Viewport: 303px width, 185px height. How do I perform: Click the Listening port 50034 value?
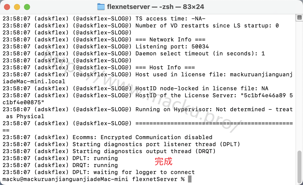(x=200, y=47)
